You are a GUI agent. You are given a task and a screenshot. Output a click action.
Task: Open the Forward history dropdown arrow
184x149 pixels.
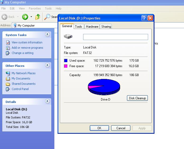point(31,17)
